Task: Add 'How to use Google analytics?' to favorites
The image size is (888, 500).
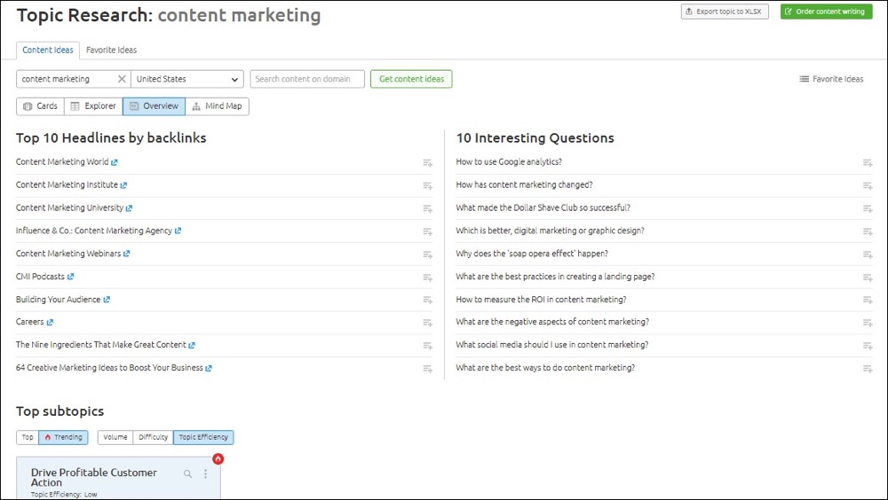Action: (868, 163)
